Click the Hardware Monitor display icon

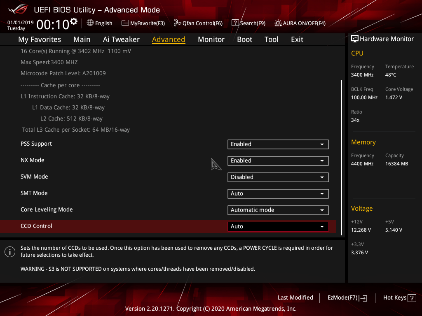click(355, 39)
